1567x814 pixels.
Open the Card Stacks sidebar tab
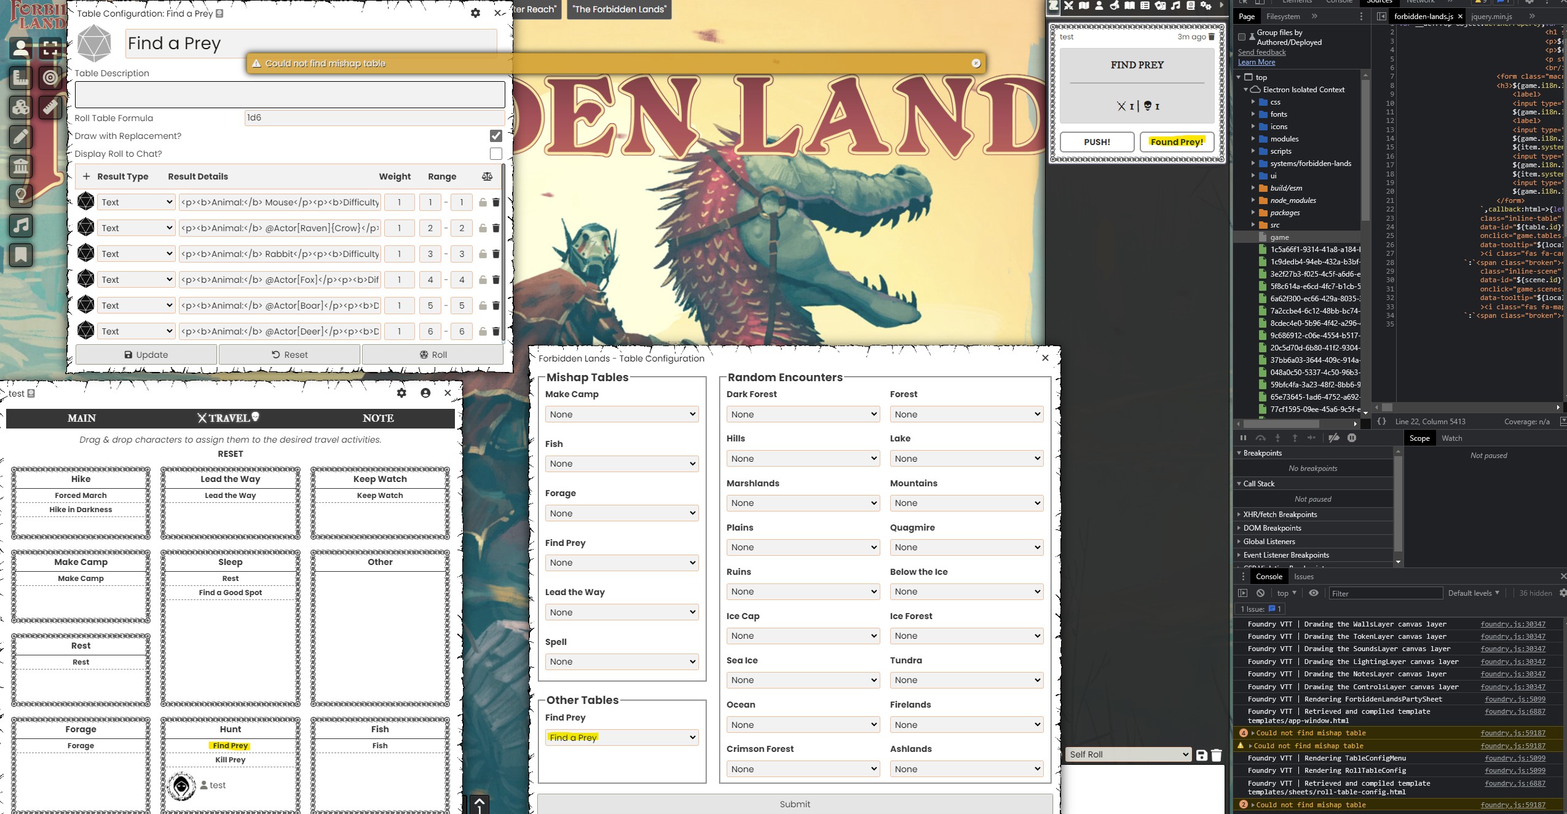coord(1160,6)
